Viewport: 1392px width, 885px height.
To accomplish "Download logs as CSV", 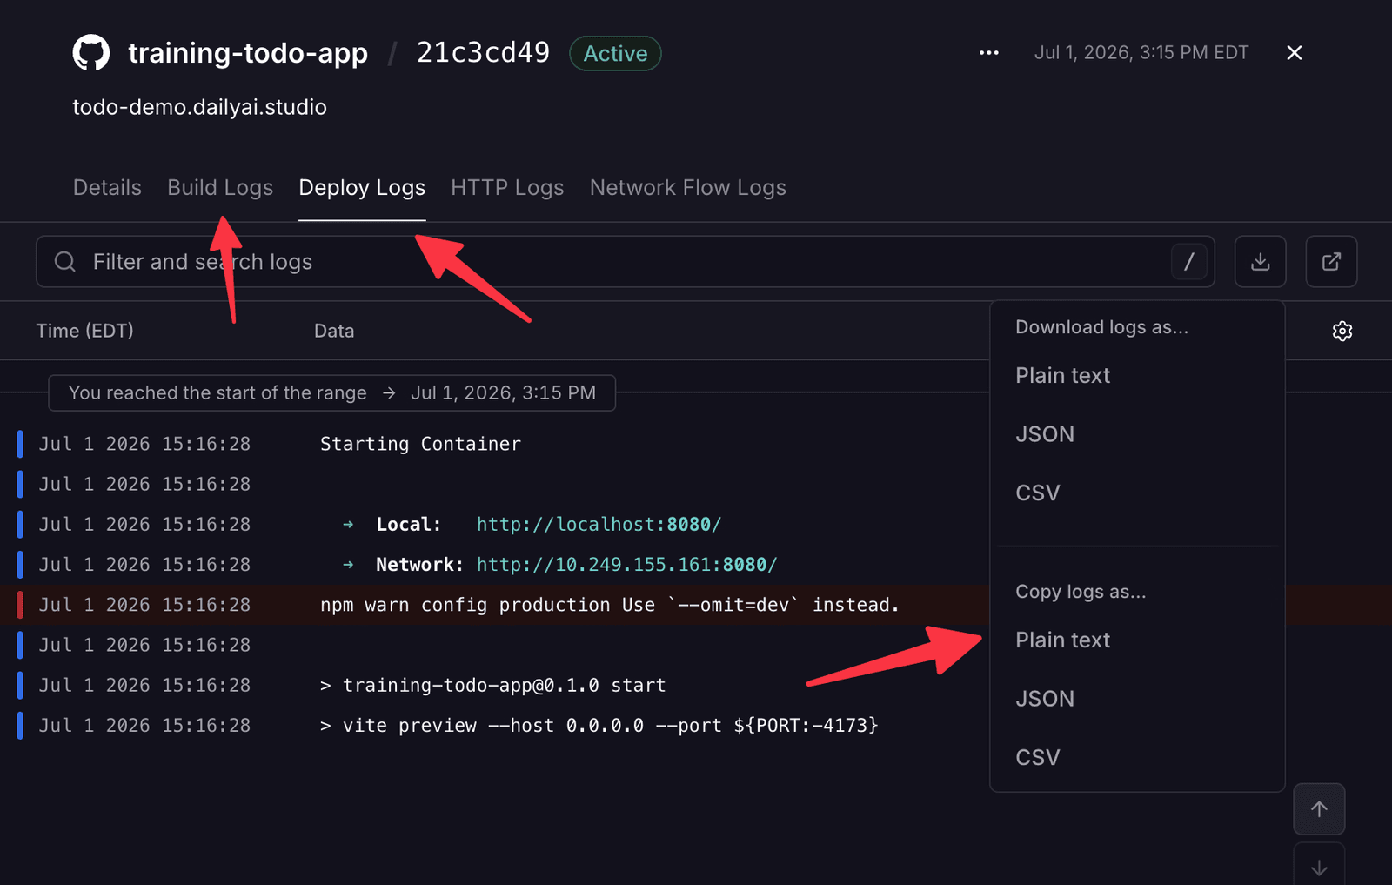I will click(1038, 493).
